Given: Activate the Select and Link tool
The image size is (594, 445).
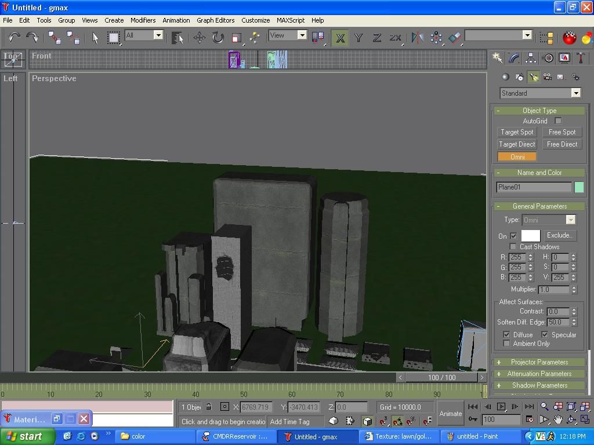Looking at the screenshot, I should pyautogui.click(x=55, y=38).
